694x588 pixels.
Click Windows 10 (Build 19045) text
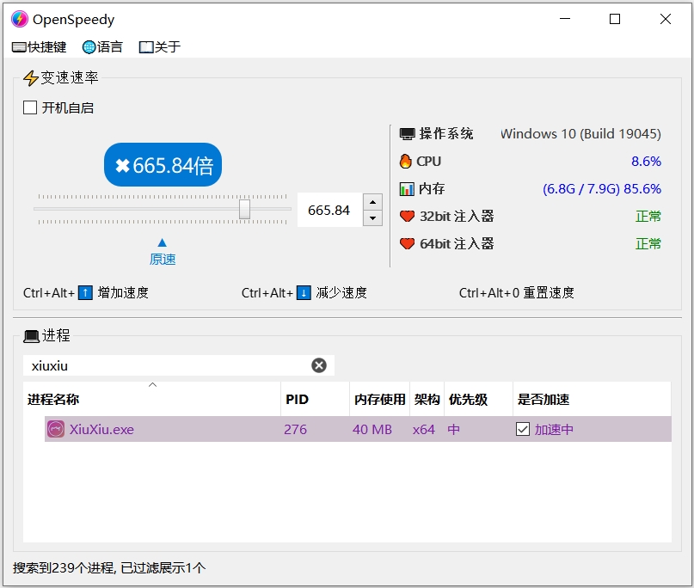click(580, 133)
